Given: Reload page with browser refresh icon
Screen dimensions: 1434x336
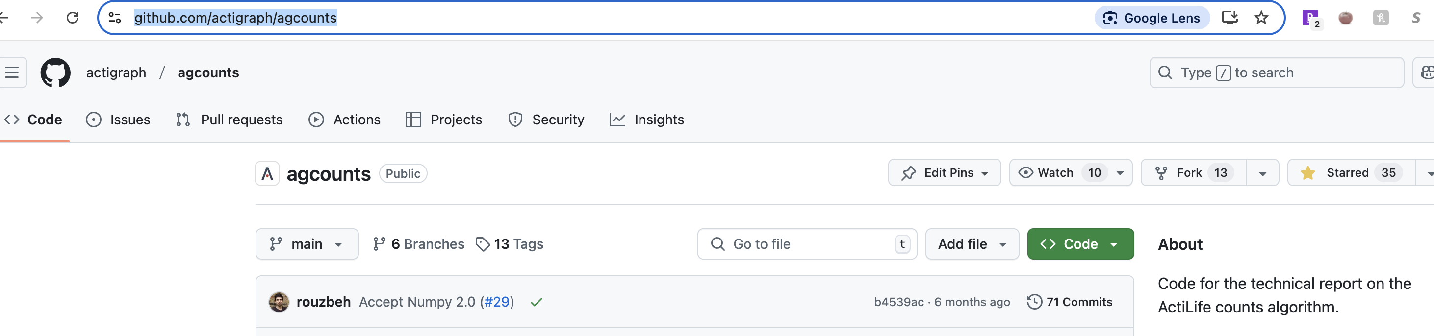Looking at the screenshot, I should [x=73, y=18].
